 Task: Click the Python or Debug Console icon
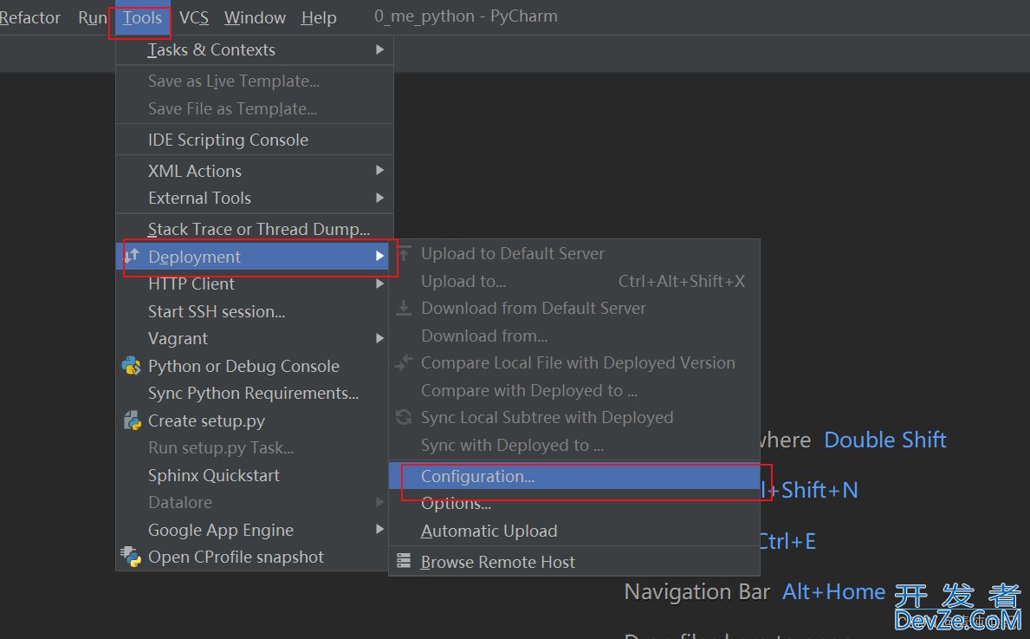coord(132,366)
